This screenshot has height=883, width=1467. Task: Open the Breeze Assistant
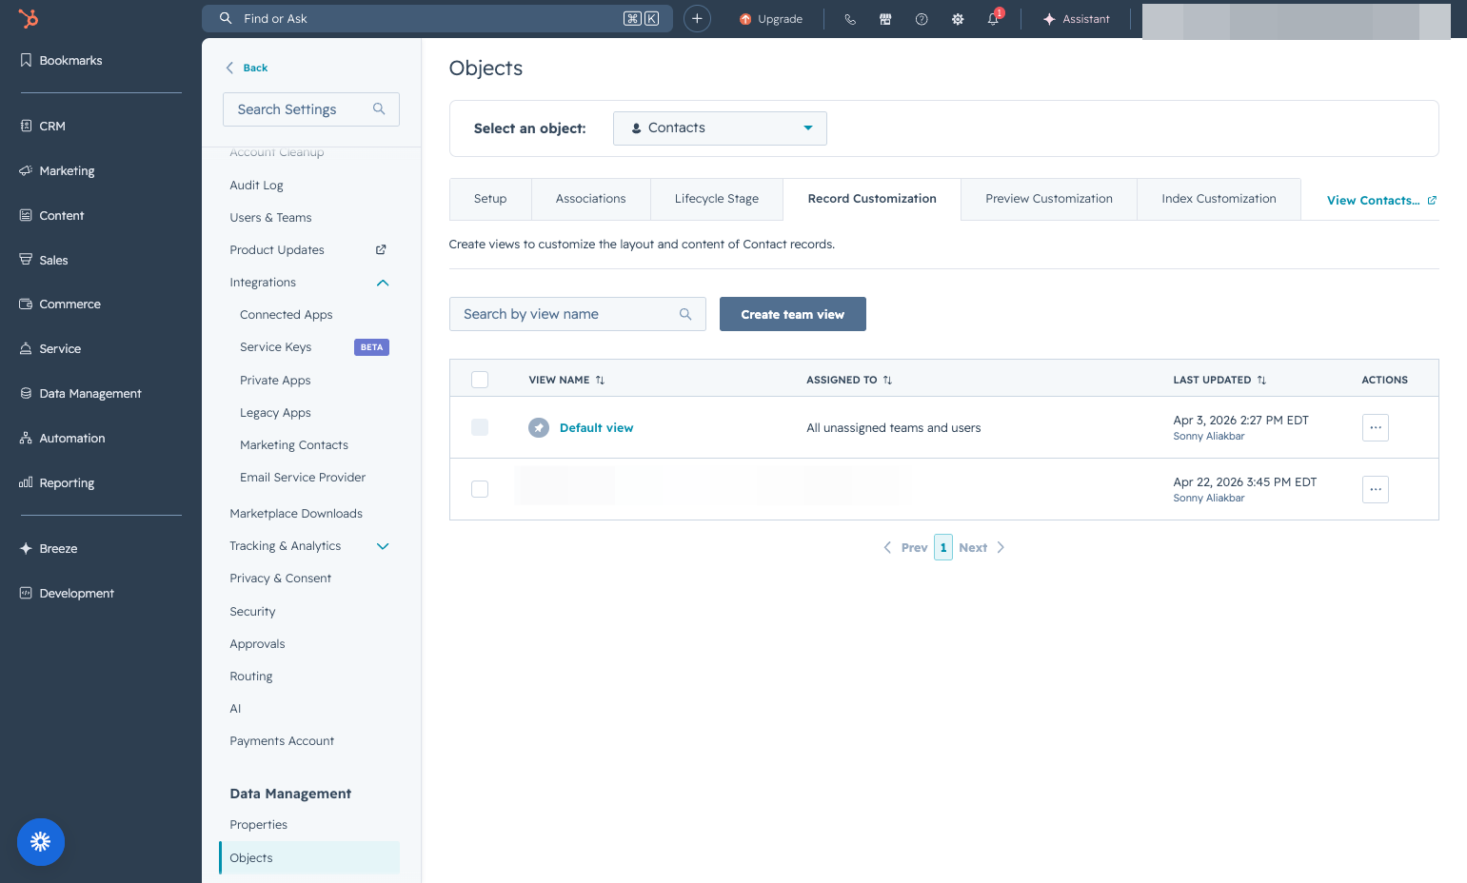tap(1076, 18)
